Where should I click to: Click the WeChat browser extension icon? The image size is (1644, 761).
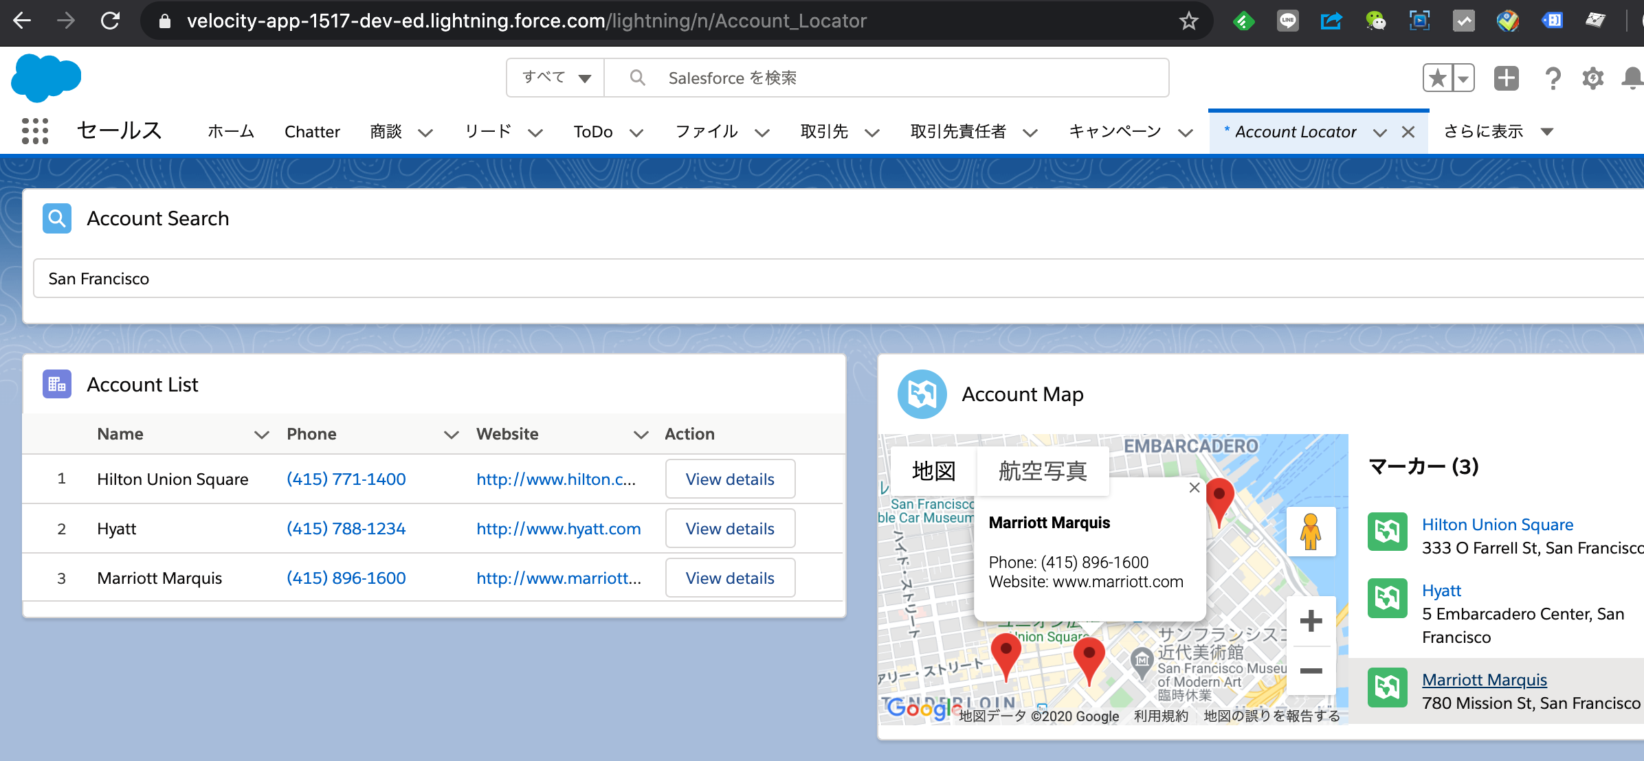1375,21
